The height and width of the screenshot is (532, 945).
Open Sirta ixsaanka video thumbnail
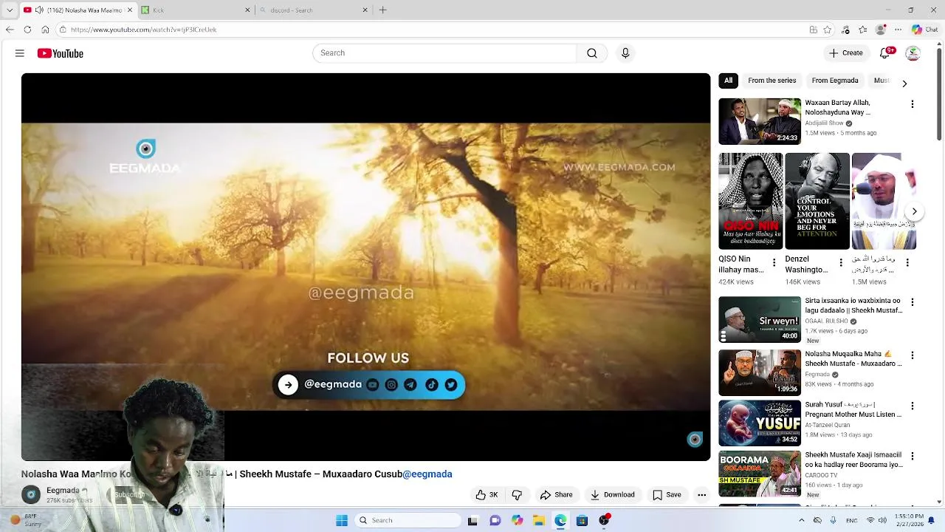tap(760, 319)
